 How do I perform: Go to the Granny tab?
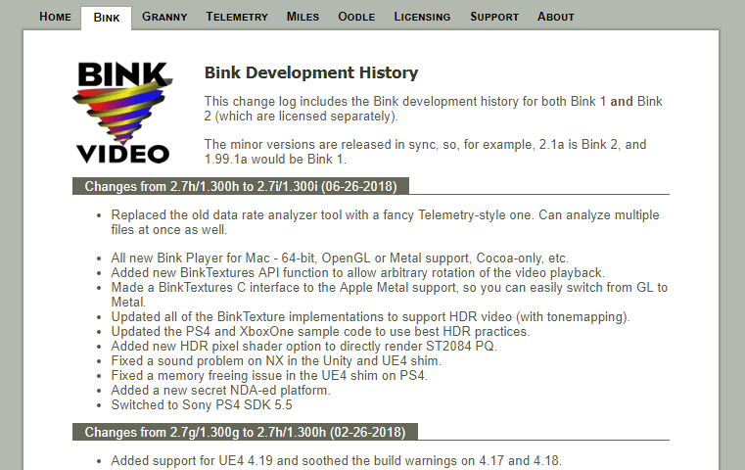[x=164, y=17]
